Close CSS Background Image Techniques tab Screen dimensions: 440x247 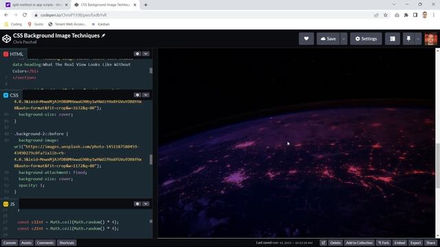pyautogui.click(x=135, y=5)
